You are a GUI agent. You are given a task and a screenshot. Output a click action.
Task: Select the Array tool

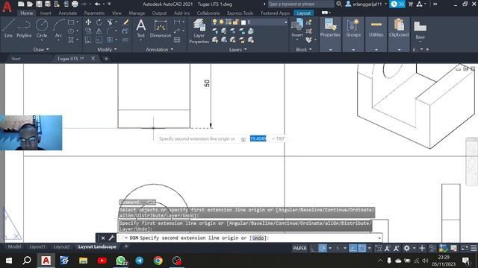point(110,39)
